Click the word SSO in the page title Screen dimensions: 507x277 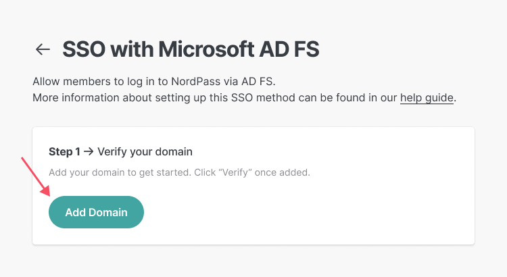[84, 49]
